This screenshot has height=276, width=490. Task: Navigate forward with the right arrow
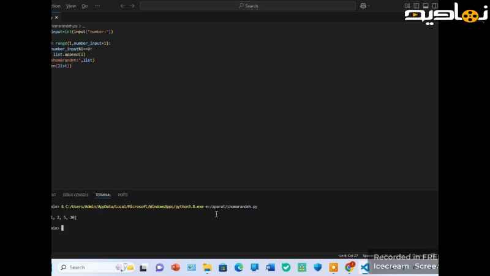(132, 6)
